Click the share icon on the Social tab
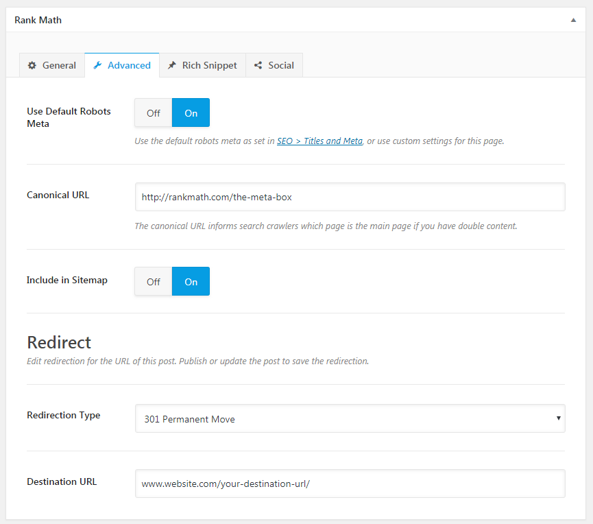The width and height of the screenshot is (593, 524). click(x=258, y=65)
